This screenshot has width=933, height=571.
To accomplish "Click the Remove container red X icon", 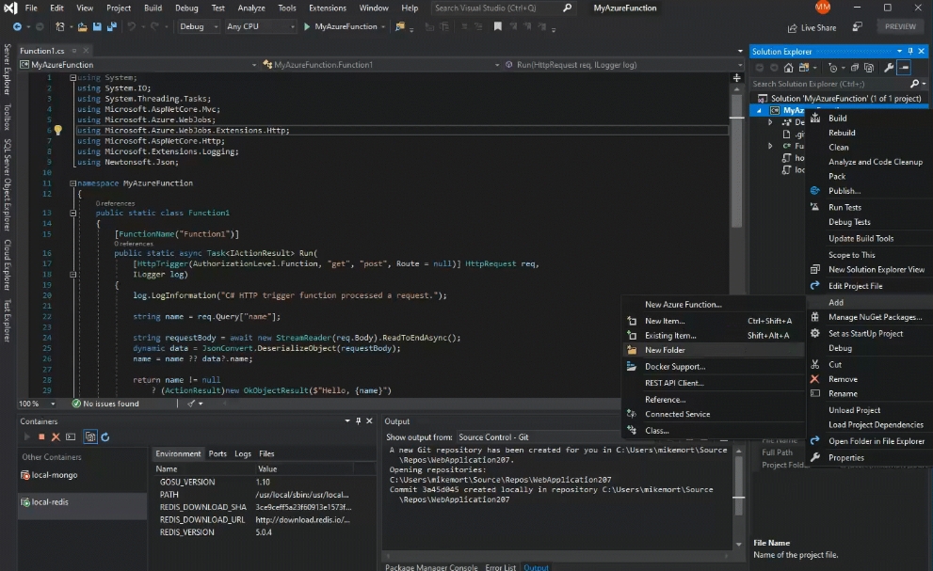I will click(x=56, y=437).
